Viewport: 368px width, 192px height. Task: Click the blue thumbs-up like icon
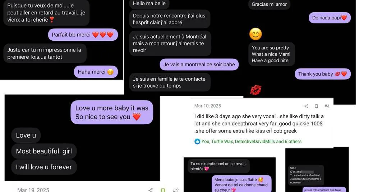tap(197, 142)
